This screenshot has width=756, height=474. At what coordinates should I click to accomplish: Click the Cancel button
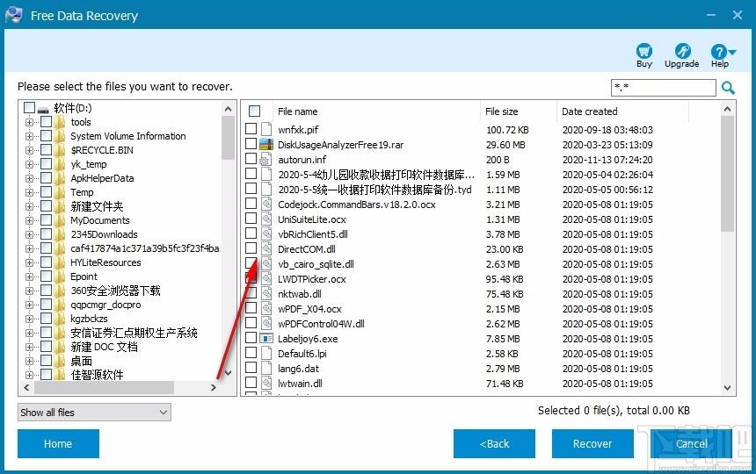[x=692, y=443]
